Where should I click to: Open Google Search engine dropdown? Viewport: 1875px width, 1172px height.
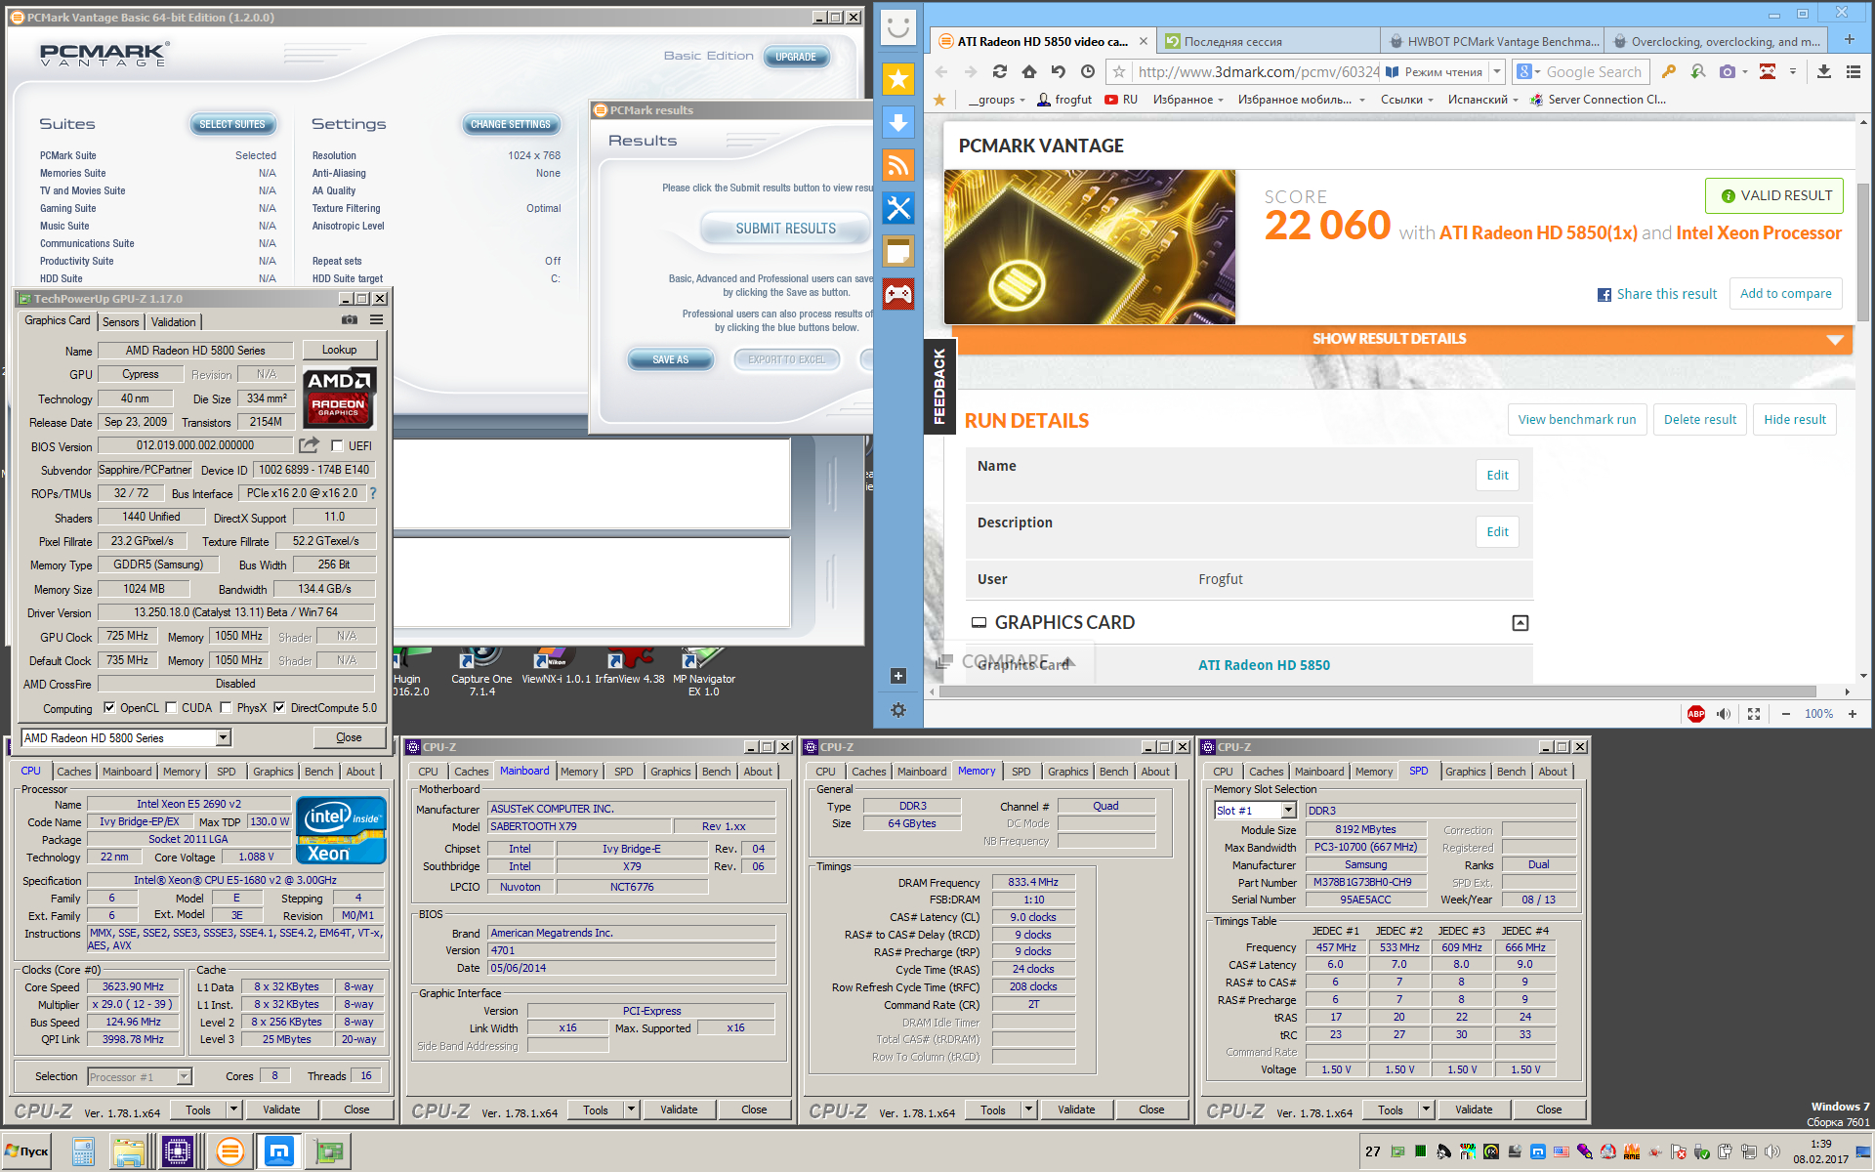click(1528, 71)
